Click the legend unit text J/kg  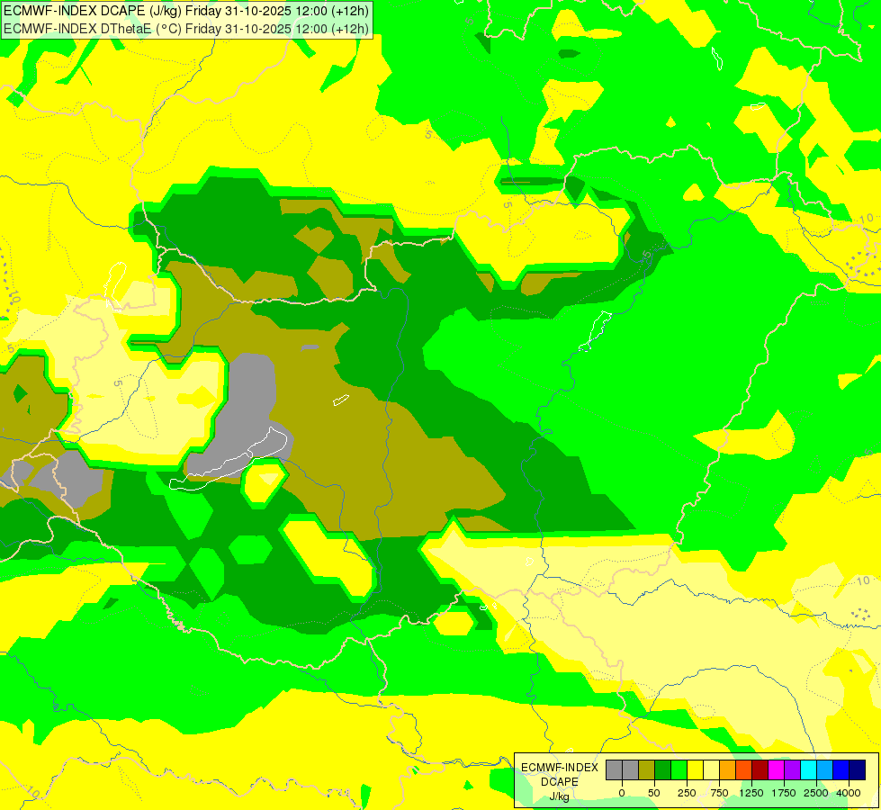point(560,796)
